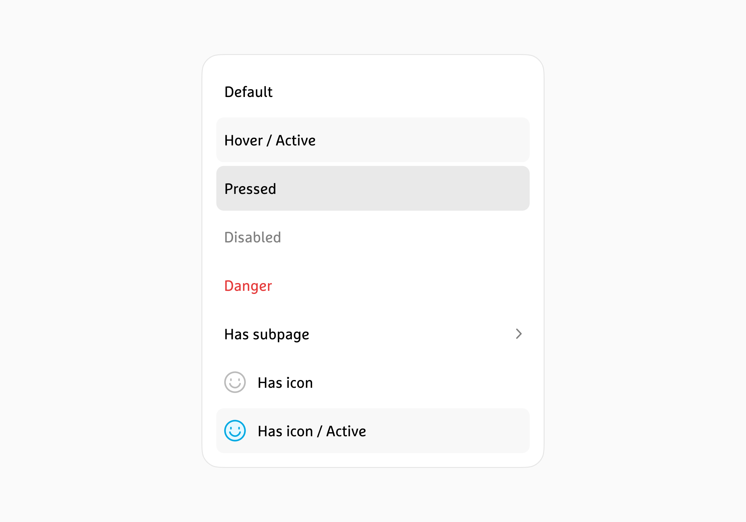Open the Has subpage menu entry
This screenshot has width=746, height=522.
(266, 334)
